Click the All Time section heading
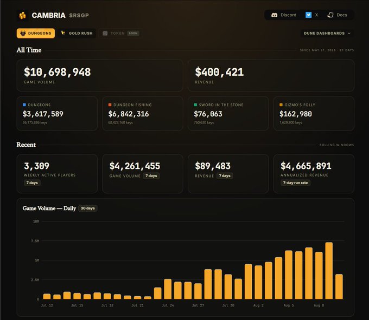 [29, 50]
